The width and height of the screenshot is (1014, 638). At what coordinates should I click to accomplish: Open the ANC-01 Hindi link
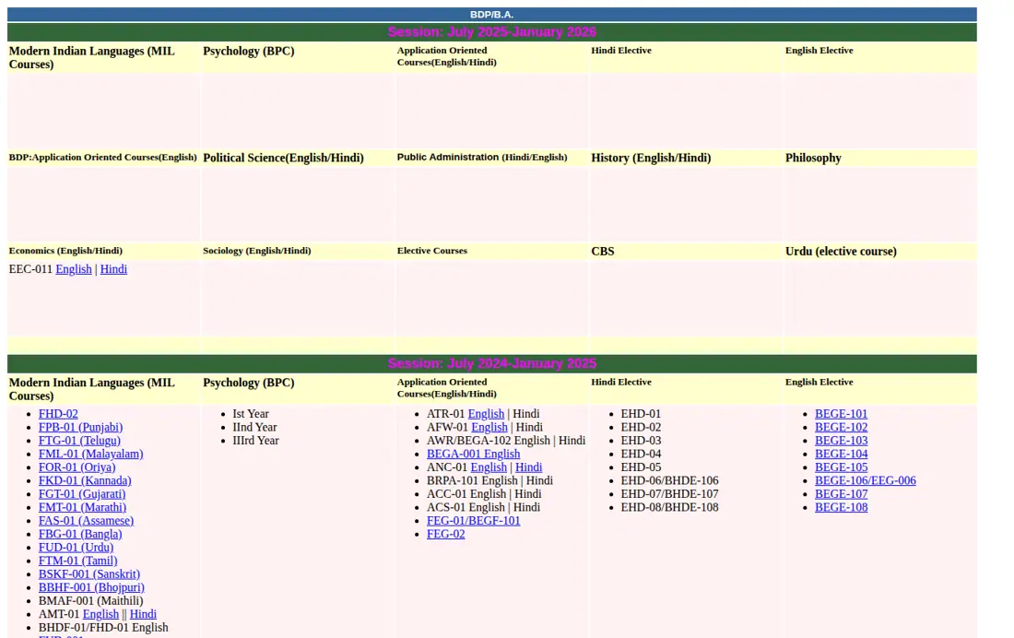[x=529, y=467]
